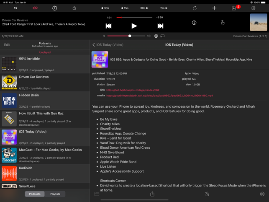
Task: Tap the crossed-out icon in the bottom bar
Action: click(x=207, y=194)
